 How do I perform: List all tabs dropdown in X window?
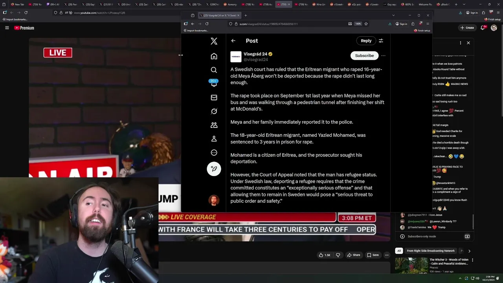tap(393, 15)
